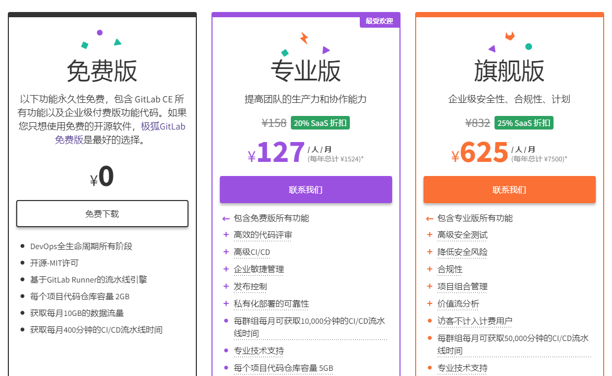The height and width of the screenshot is (376, 612).
Task: Open the 高级CI/CD feature link
Action: click(x=252, y=252)
